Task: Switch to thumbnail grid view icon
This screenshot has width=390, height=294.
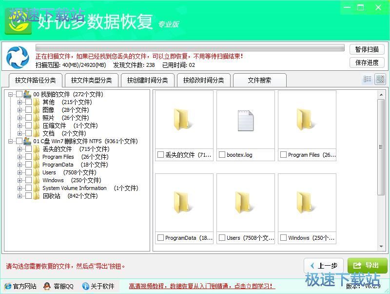Action: (x=380, y=79)
